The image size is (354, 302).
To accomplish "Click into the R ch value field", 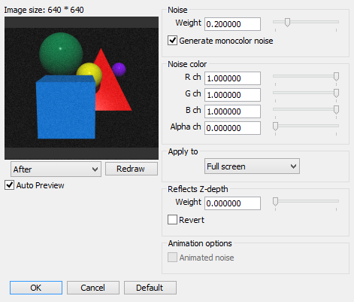I will pos(232,78).
